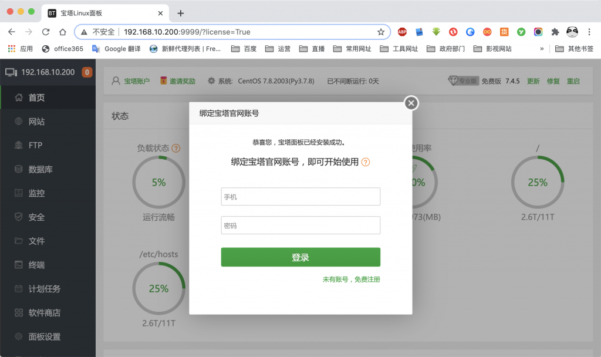Expand the 其他书签 folder
This screenshot has width=601, height=357.
(x=574, y=49)
